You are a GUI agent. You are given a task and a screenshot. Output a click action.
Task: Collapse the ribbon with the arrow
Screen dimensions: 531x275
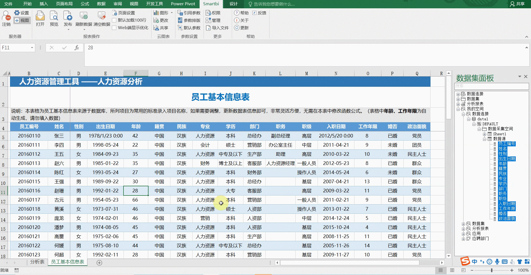(527, 37)
